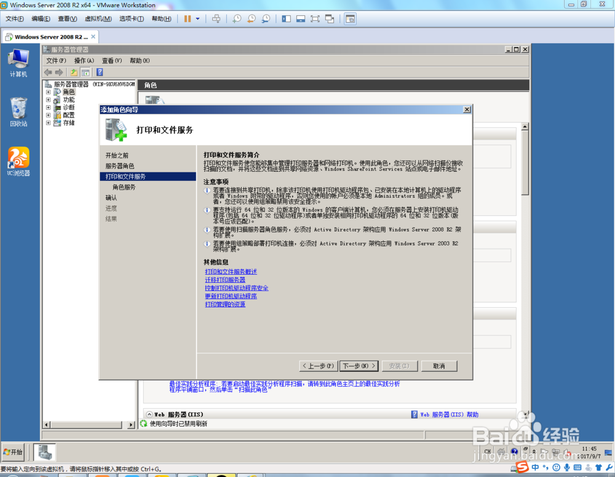The height and width of the screenshot is (477, 615).
Task: Expand the 角色 tree node
Action: coord(48,92)
